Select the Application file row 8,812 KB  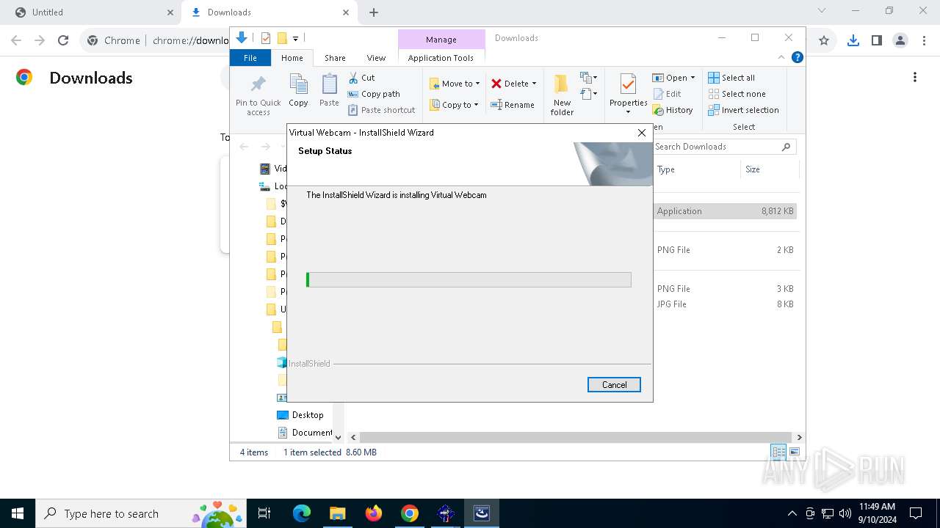click(725, 211)
